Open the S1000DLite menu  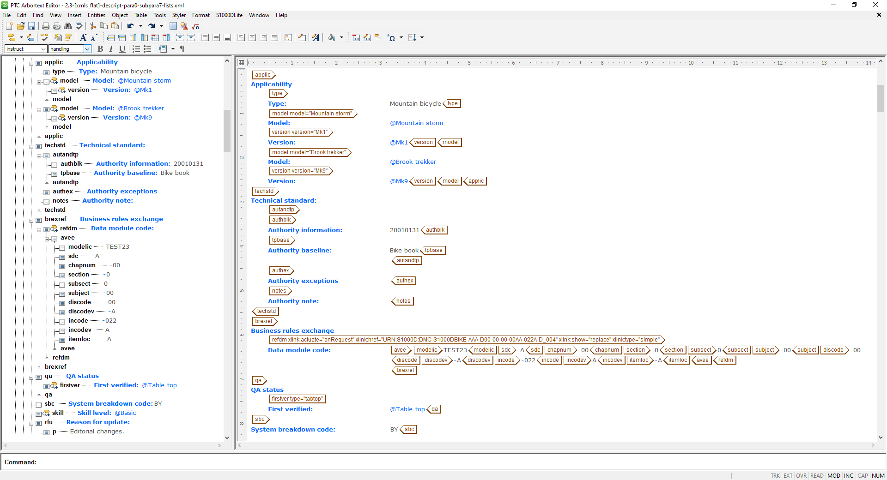229,15
